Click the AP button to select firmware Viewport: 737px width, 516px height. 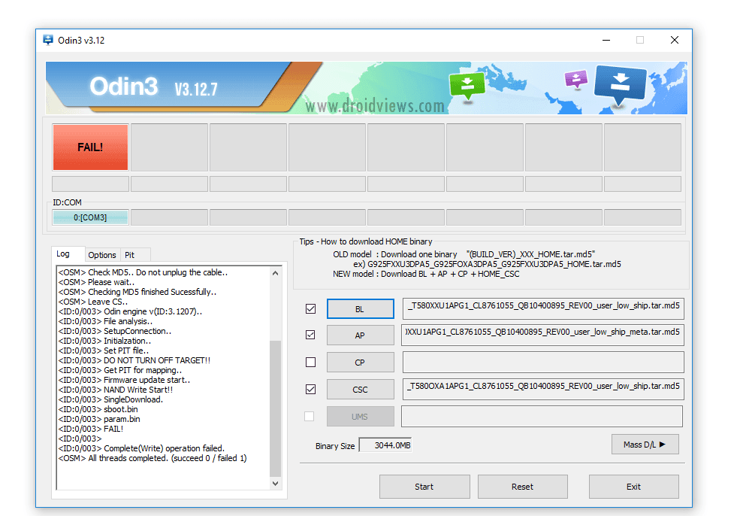point(360,335)
